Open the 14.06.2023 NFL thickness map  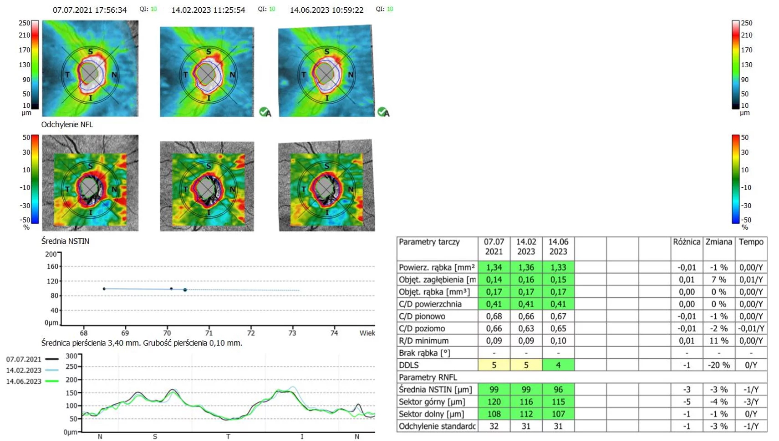tap(326, 71)
